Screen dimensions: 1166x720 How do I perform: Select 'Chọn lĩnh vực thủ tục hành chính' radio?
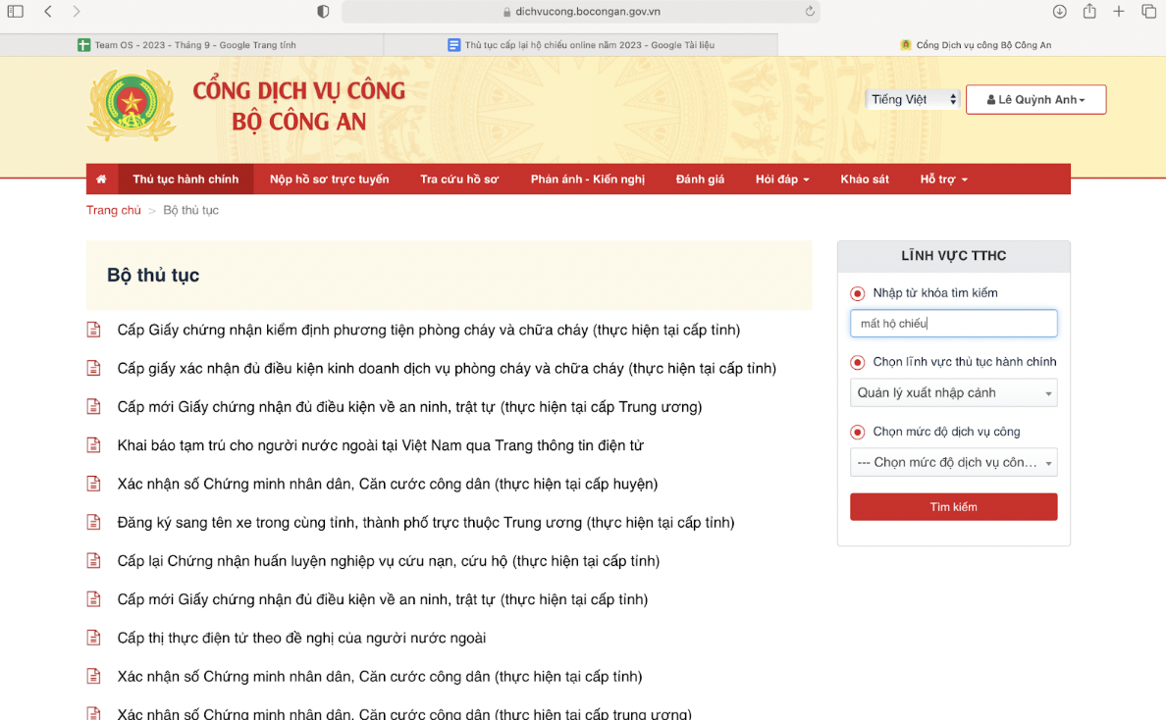coord(858,362)
